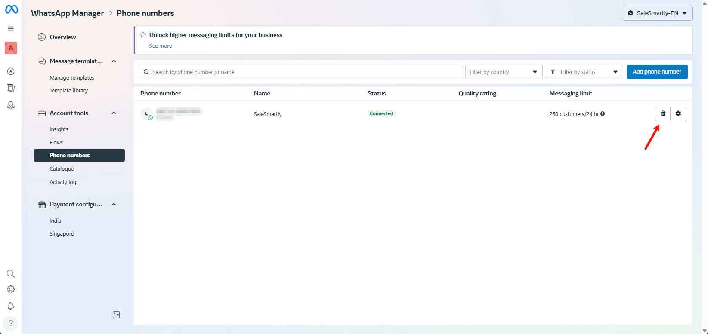Toggle the sidebar collapse panel icon
708x334 pixels.
pos(116,315)
